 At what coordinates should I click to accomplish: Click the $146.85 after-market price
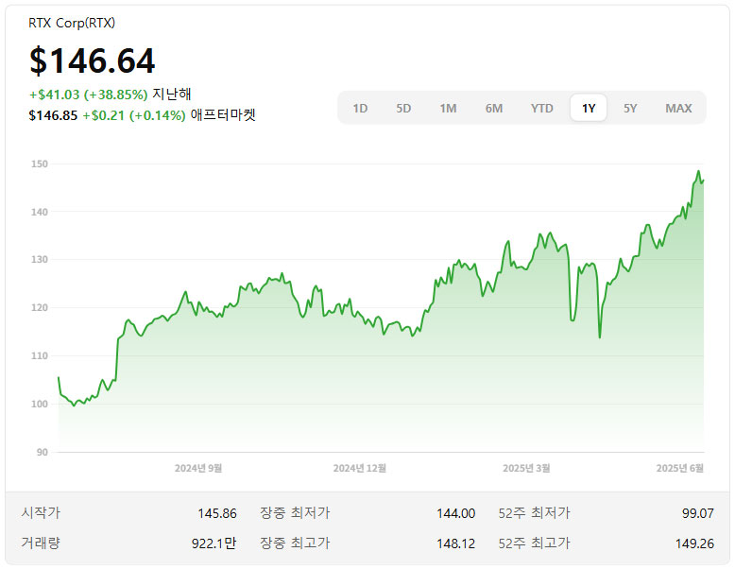(x=53, y=115)
